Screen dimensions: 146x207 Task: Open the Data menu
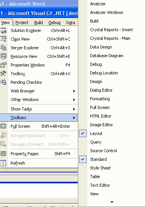pos(71,23)
